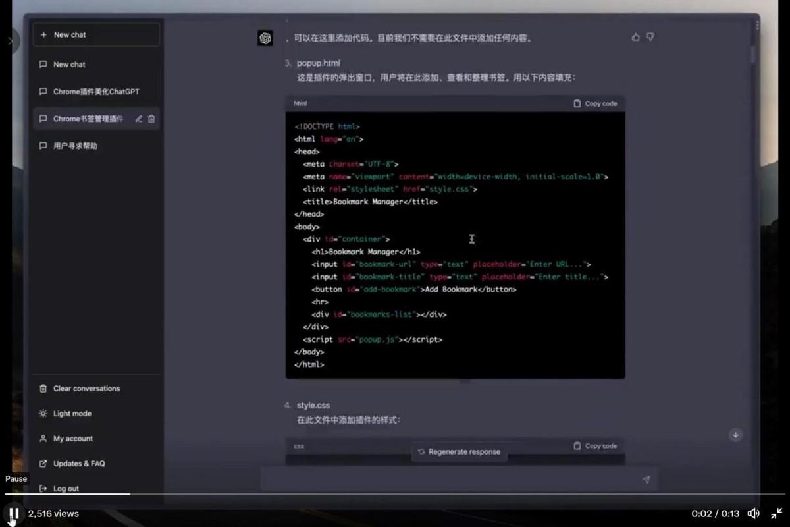Open the 'Chrome插件美化ChatGPT' conversation
Screen dimensions: 790x527
pos(96,92)
